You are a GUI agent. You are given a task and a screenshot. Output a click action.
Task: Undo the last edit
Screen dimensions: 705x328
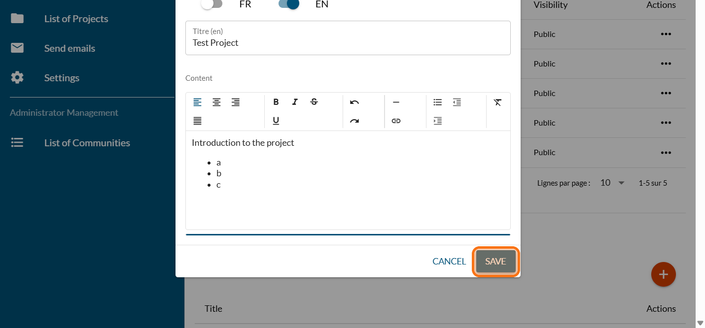click(x=354, y=102)
